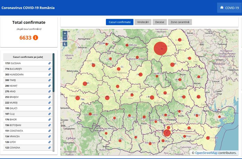The image size is (242, 159).
Task: Open the link icon for BUCUREȘTI
Action: (50, 69)
